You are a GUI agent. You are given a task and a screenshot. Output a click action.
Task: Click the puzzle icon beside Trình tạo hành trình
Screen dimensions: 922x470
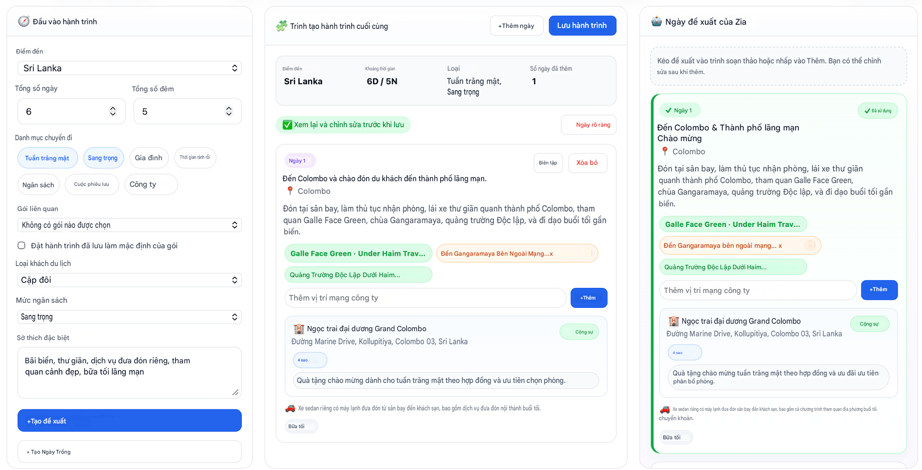coord(281,26)
